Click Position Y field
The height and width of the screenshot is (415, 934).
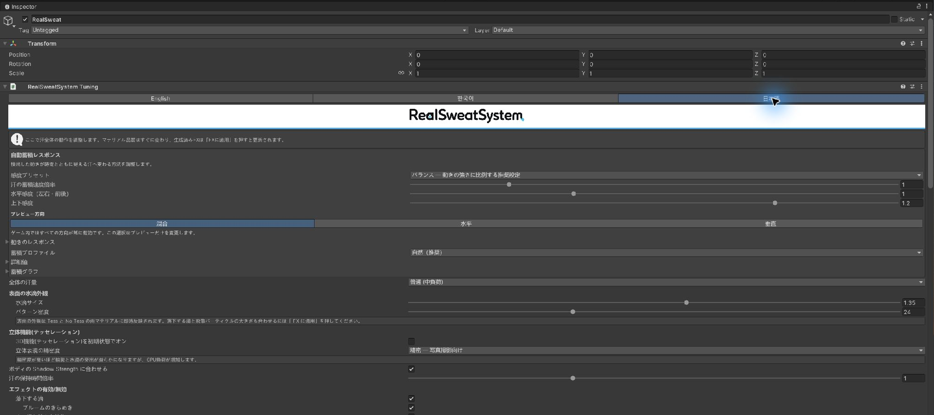click(x=670, y=54)
